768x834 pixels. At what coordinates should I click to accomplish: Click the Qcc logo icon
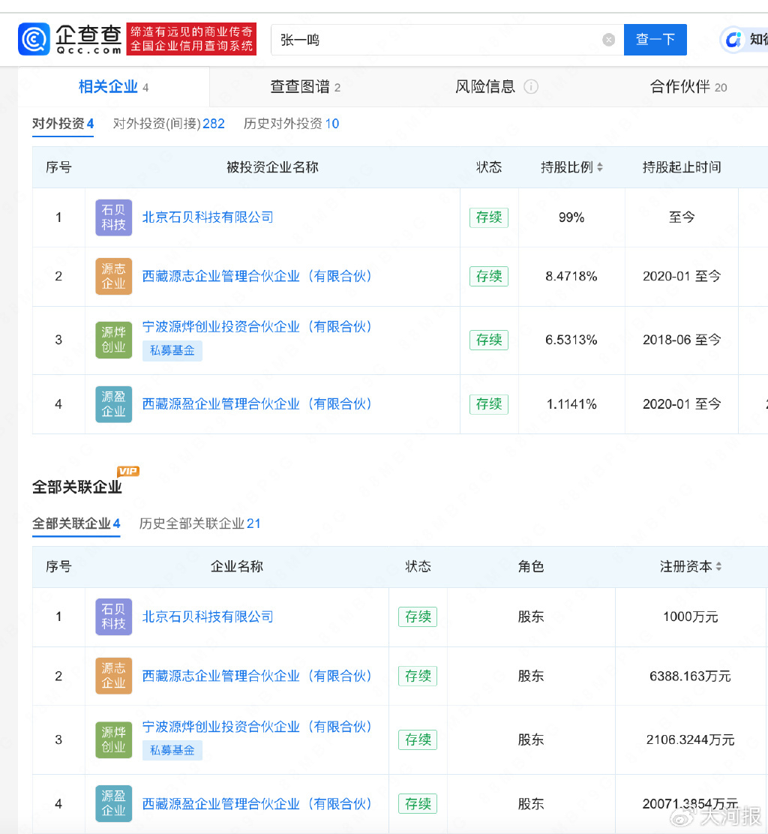click(34, 39)
